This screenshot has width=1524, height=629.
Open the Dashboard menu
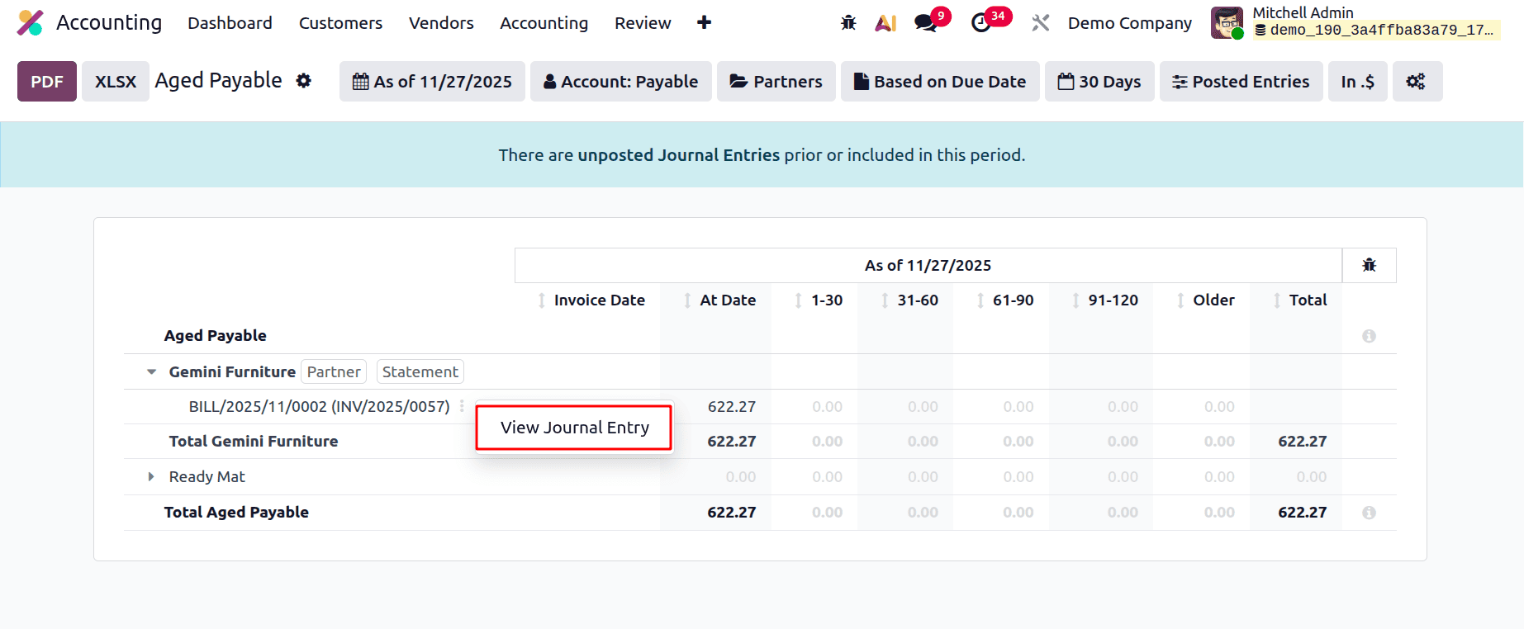230,23
